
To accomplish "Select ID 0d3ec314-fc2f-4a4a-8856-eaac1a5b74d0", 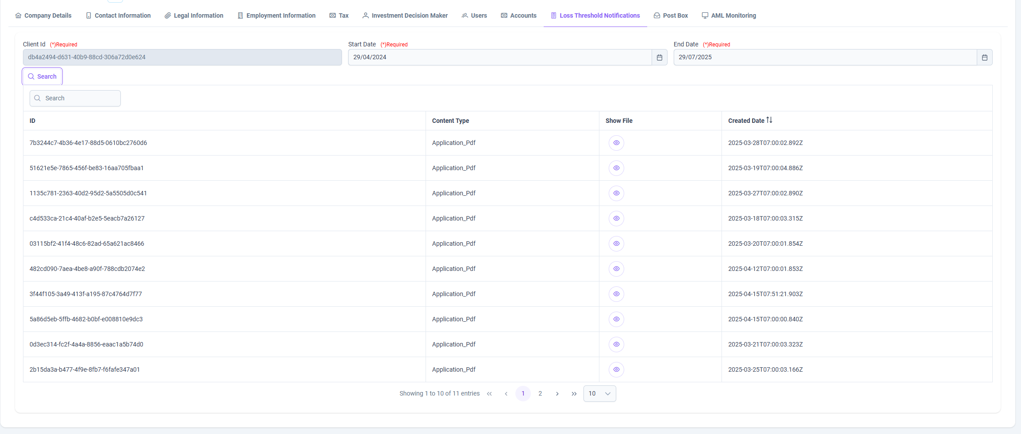I will pos(86,344).
